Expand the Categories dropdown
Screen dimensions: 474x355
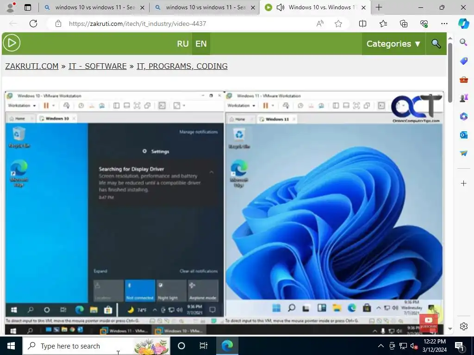coord(393,44)
